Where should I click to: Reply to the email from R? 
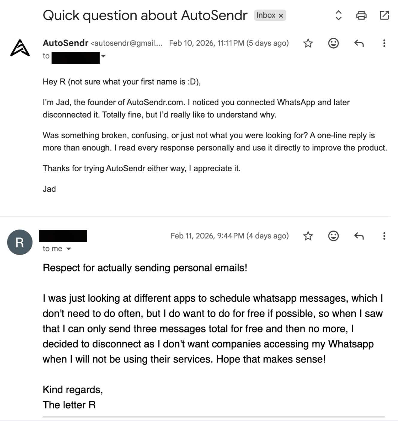tap(359, 236)
